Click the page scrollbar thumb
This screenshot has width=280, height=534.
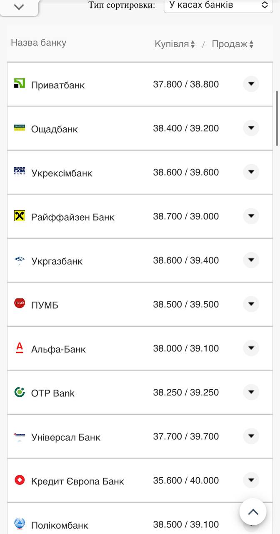point(277,118)
